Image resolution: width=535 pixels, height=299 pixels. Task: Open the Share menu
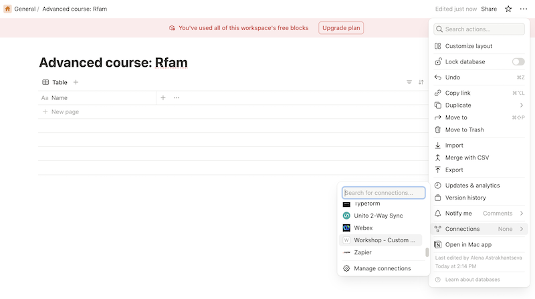pos(489,9)
